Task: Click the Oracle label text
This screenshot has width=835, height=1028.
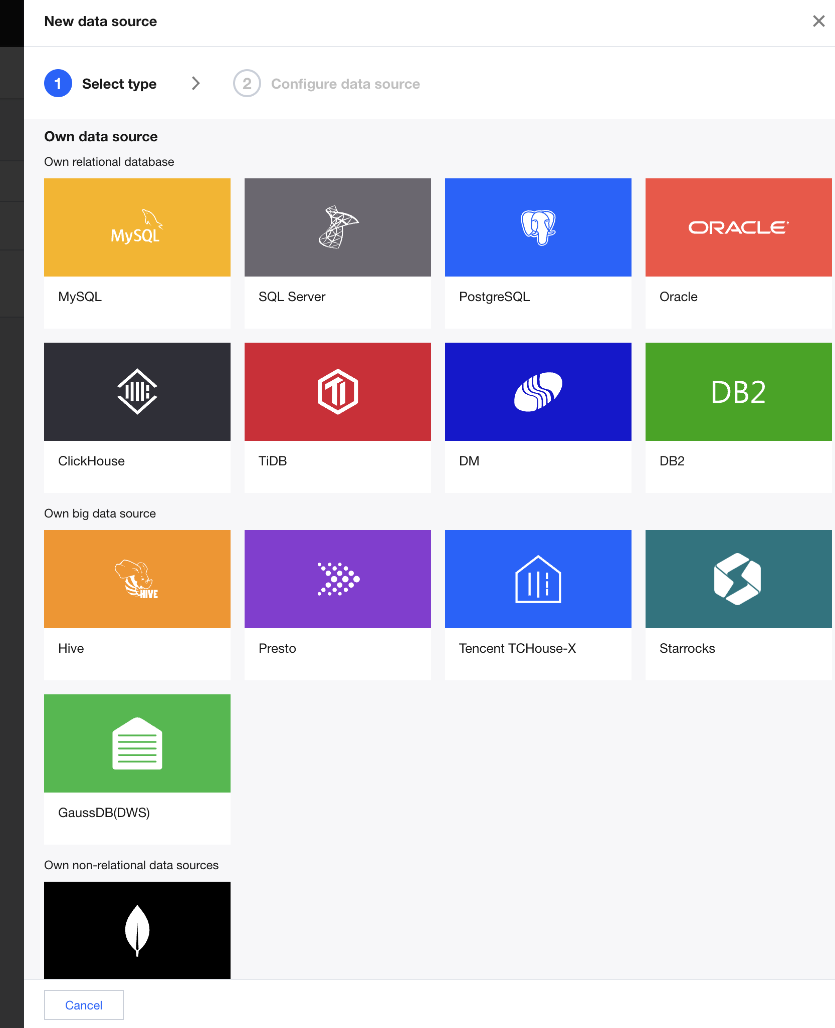Action: point(679,297)
